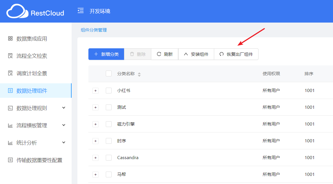The image size is (333, 184).
Task: Click the 恢复出厂组件 button
Action: pos(236,54)
